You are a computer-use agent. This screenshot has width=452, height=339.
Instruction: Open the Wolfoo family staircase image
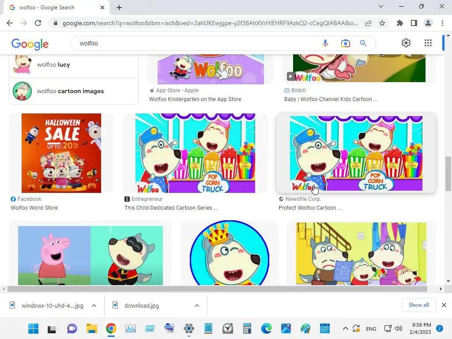pos(361,254)
